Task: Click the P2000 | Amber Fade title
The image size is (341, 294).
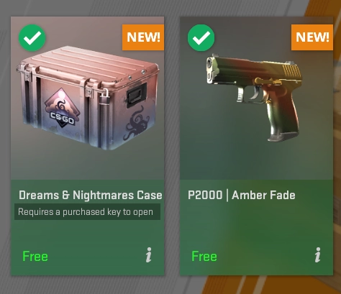Action: pos(242,195)
